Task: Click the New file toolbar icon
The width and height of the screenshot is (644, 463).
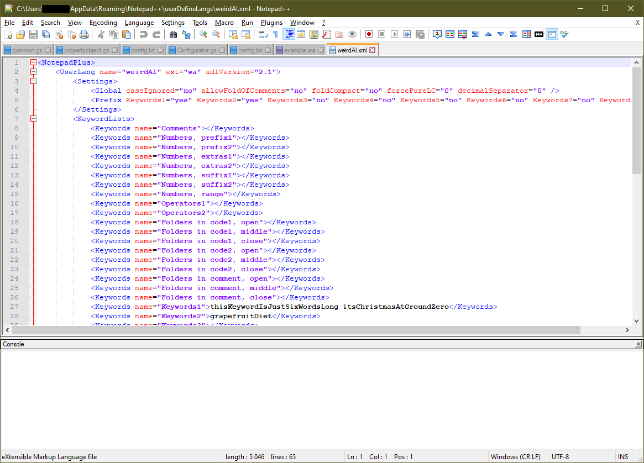Action: [x=8, y=34]
